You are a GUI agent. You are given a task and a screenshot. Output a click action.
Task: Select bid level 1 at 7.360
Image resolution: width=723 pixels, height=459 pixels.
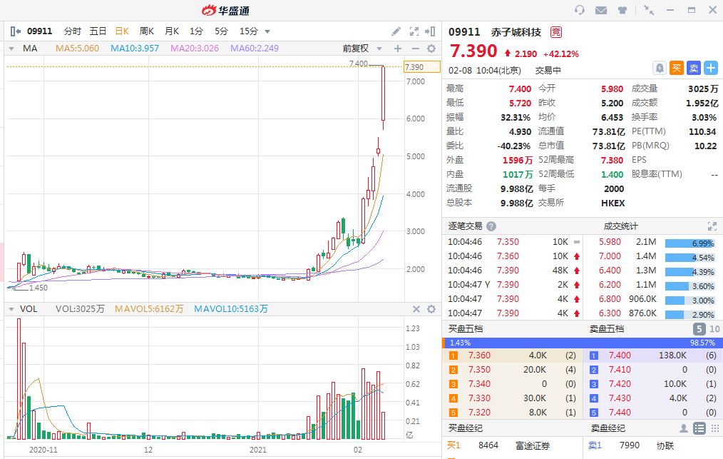513,355
